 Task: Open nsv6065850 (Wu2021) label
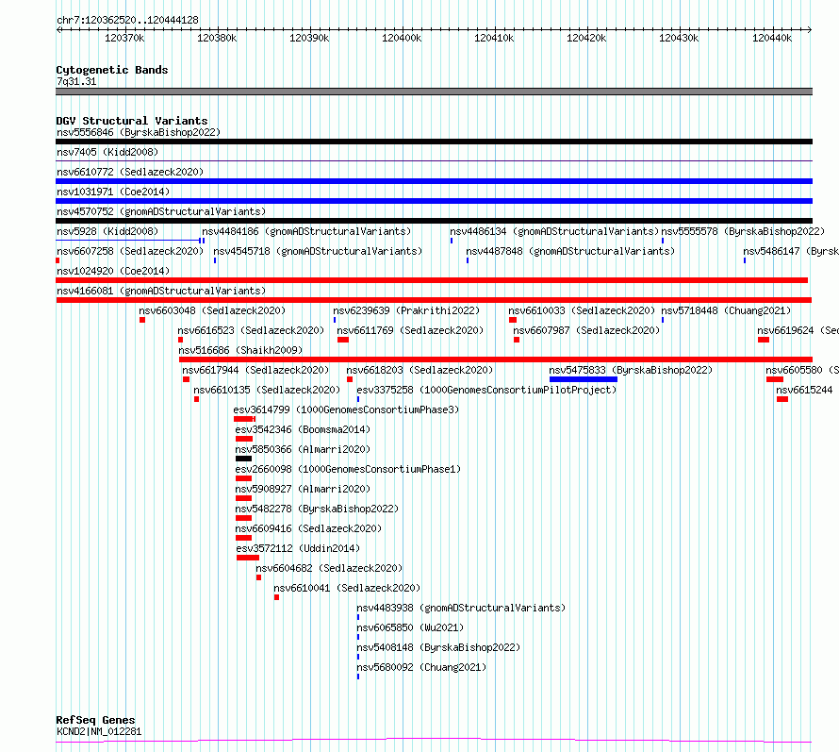(x=410, y=627)
